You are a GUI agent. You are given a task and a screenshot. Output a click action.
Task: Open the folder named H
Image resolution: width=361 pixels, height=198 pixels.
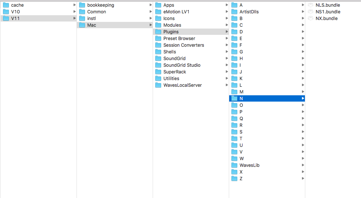(x=267, y=59)
